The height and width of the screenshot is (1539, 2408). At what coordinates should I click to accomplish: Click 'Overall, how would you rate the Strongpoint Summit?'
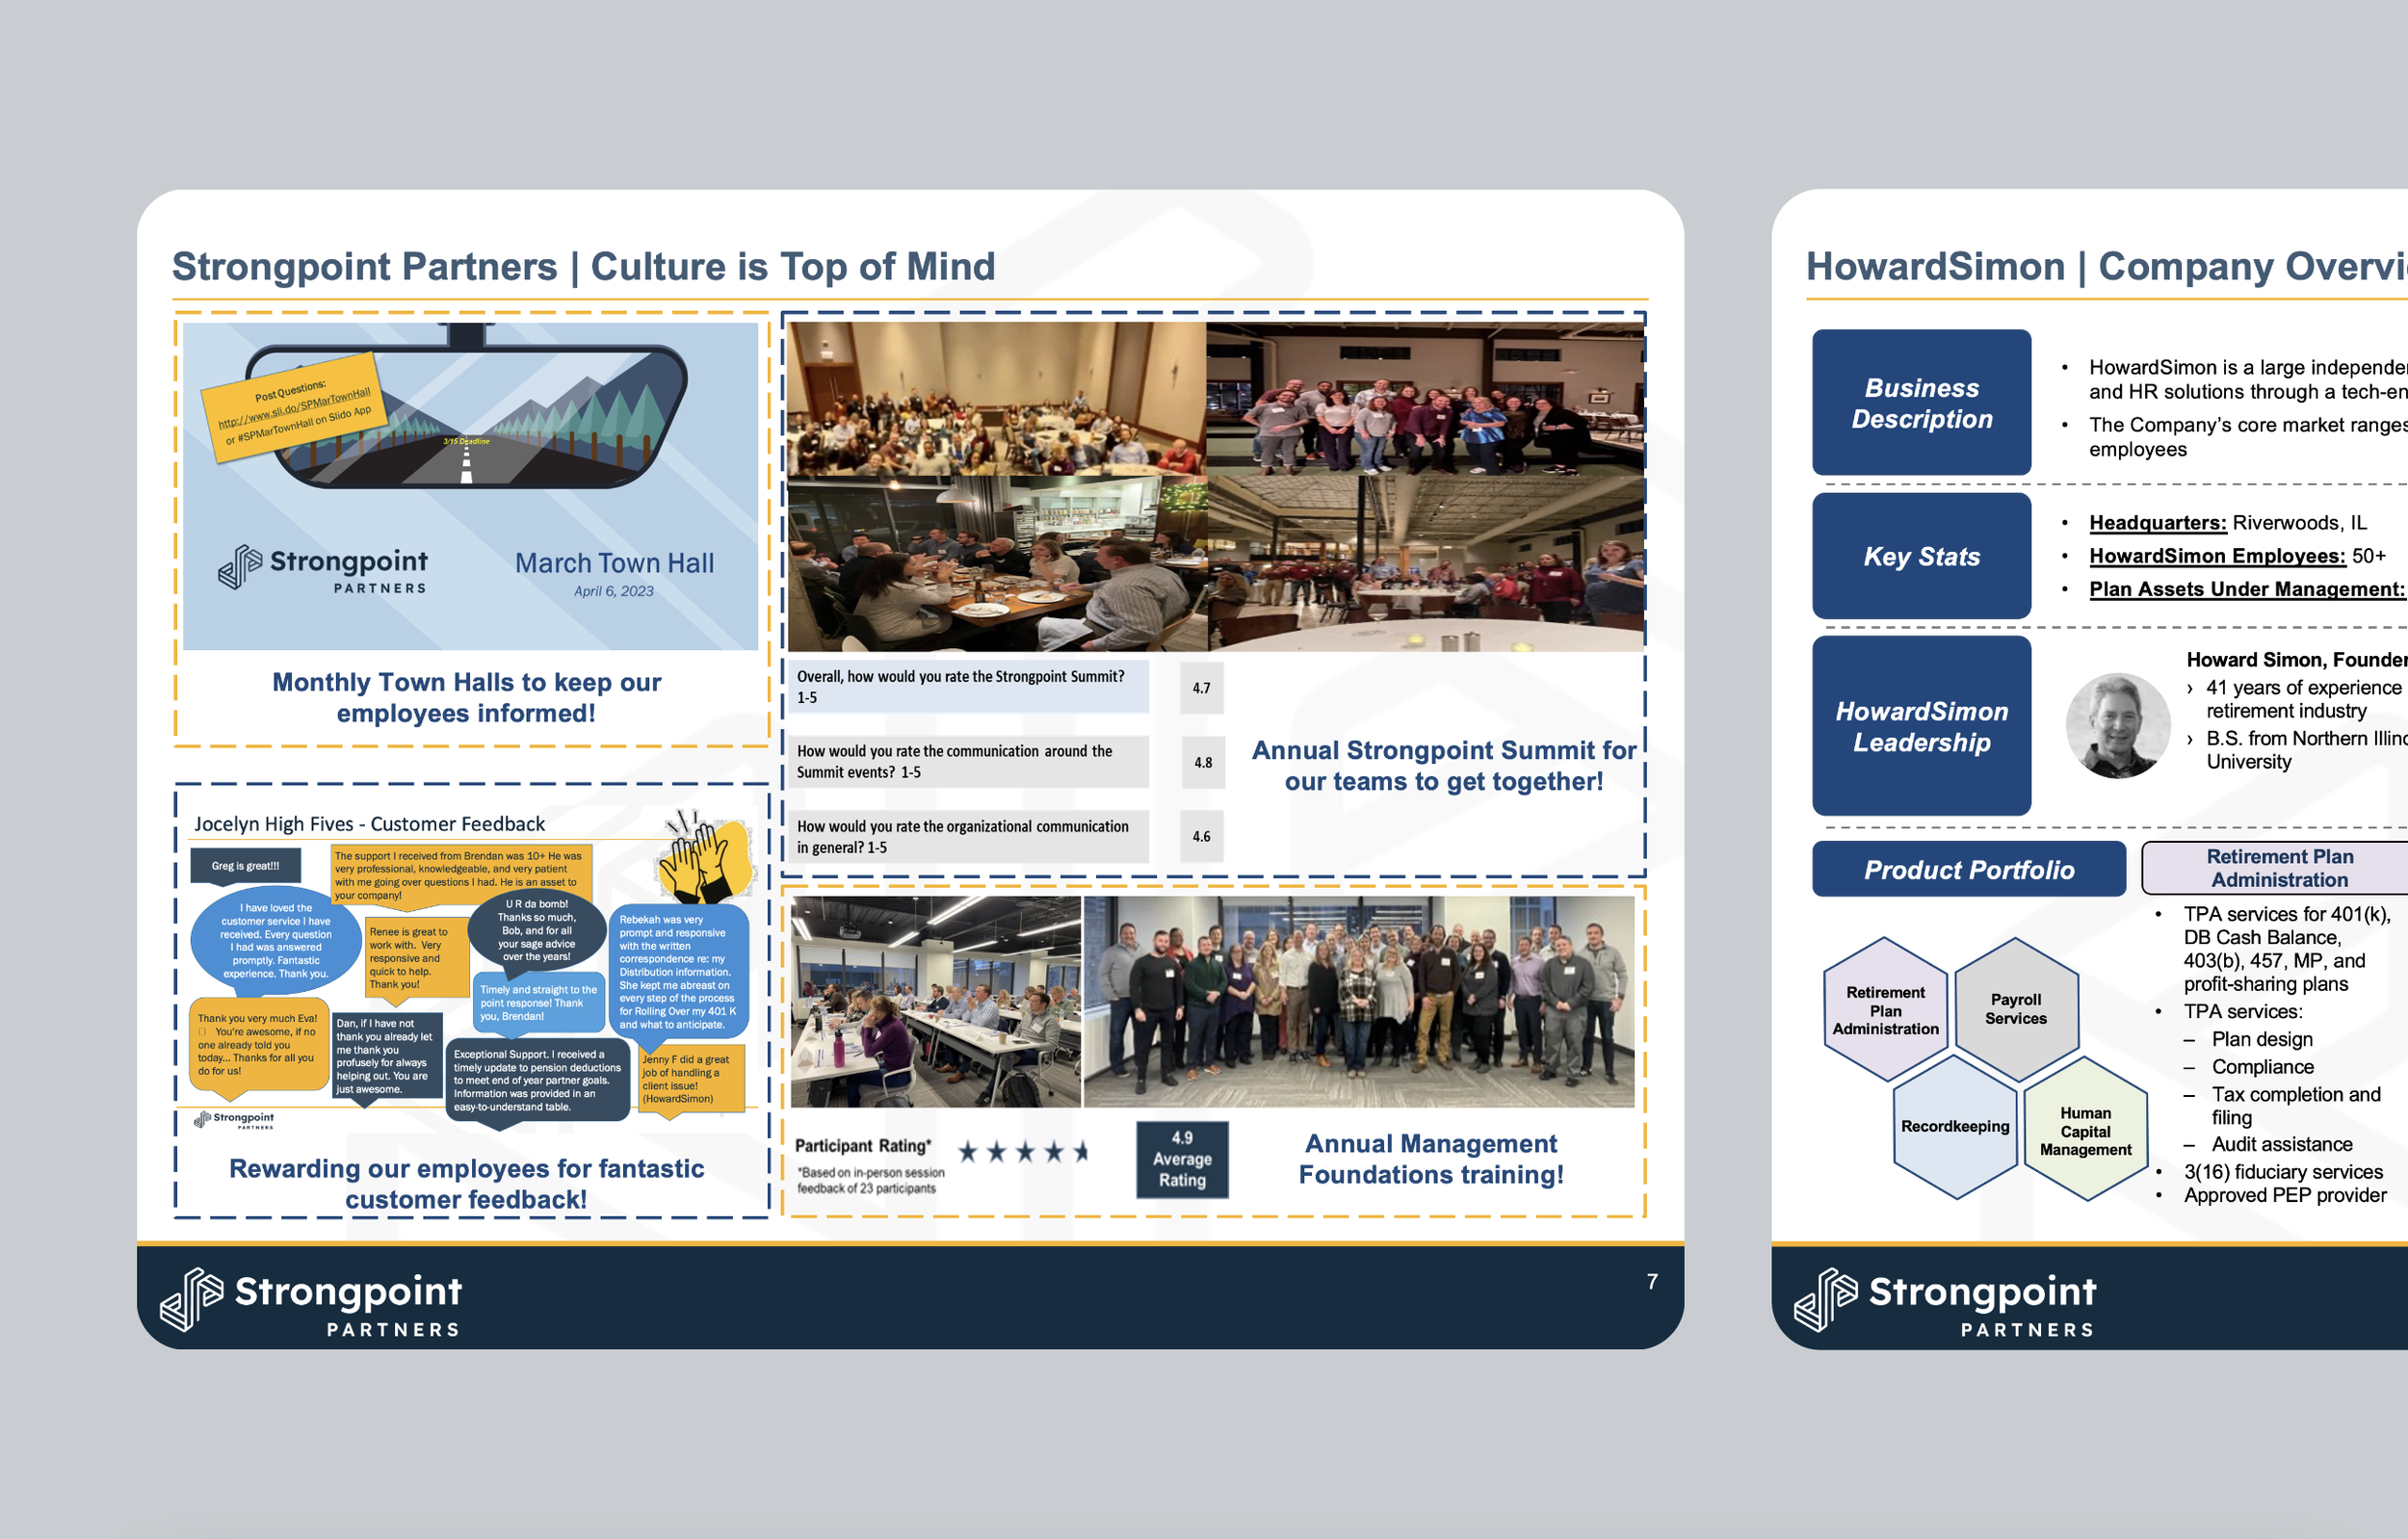click(967, 687)
